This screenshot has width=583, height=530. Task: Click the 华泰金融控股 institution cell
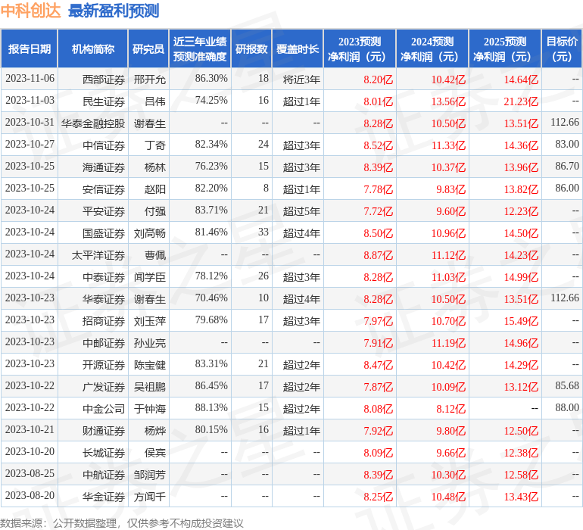point(93,123)
